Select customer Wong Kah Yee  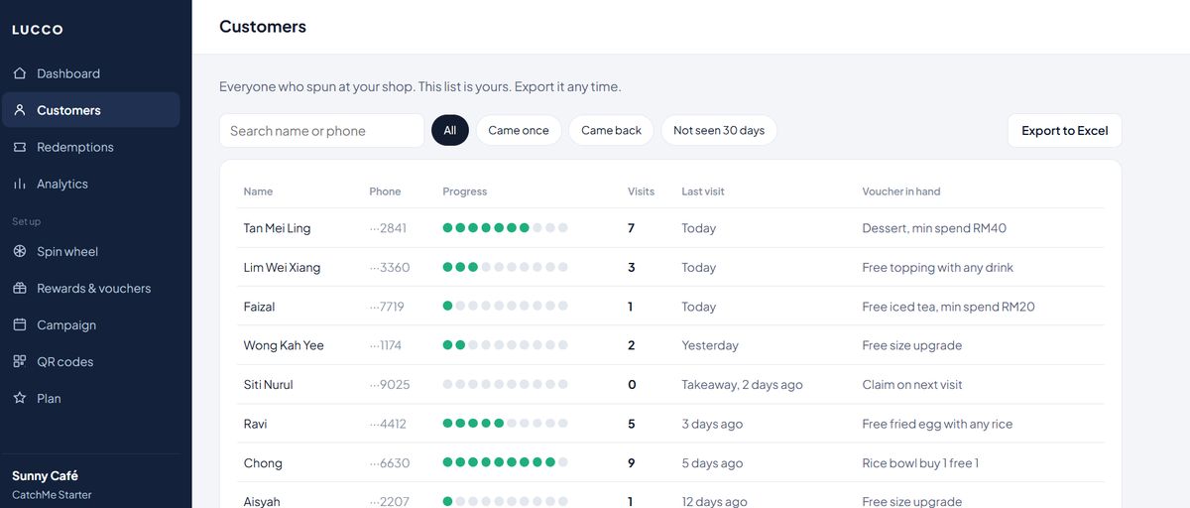point(284,345)
